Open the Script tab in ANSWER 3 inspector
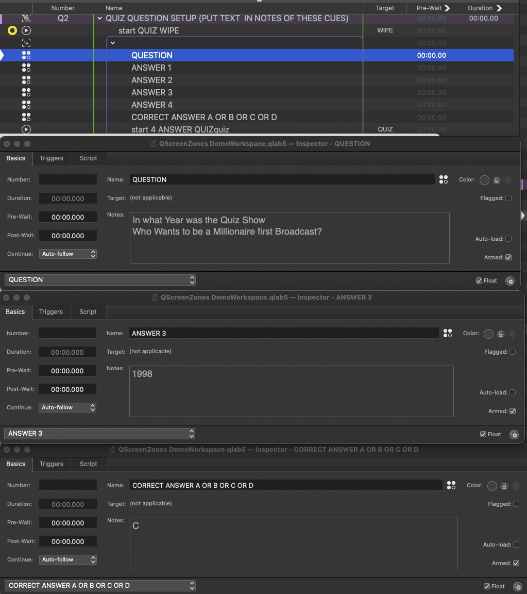The image size is (527, 594). click(88, 312)
